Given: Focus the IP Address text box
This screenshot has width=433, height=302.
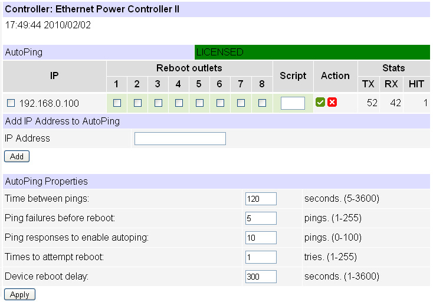Looking at the screenshot, I should click(180, 139).
